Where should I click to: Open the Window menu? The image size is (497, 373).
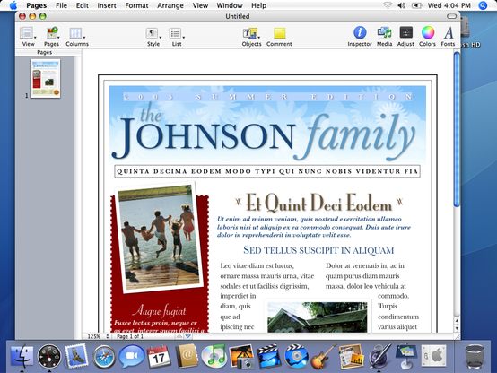[x=230, y=5]
